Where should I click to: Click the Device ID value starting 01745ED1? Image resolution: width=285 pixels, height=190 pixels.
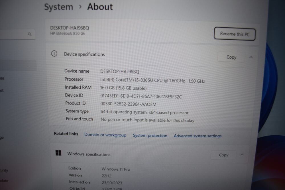point(141,96)
